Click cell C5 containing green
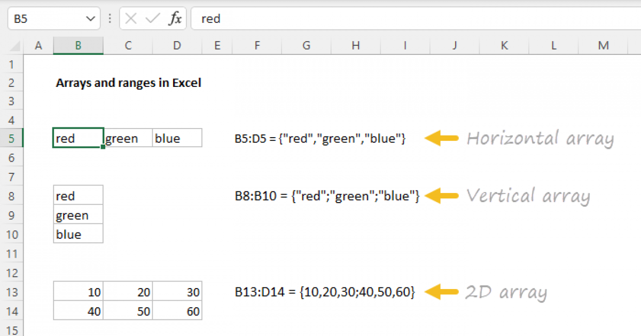Screen dimensions: 641x336 click(x=128, y=139)
